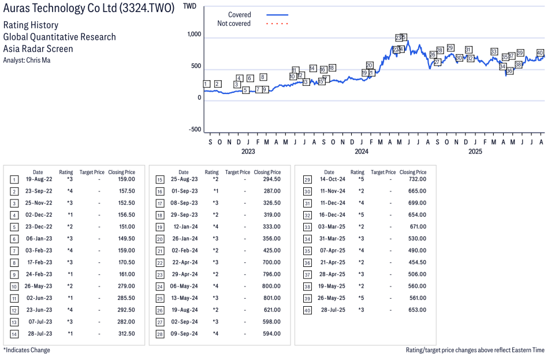Click chart marker 18 on the graph

pos(332,67)
